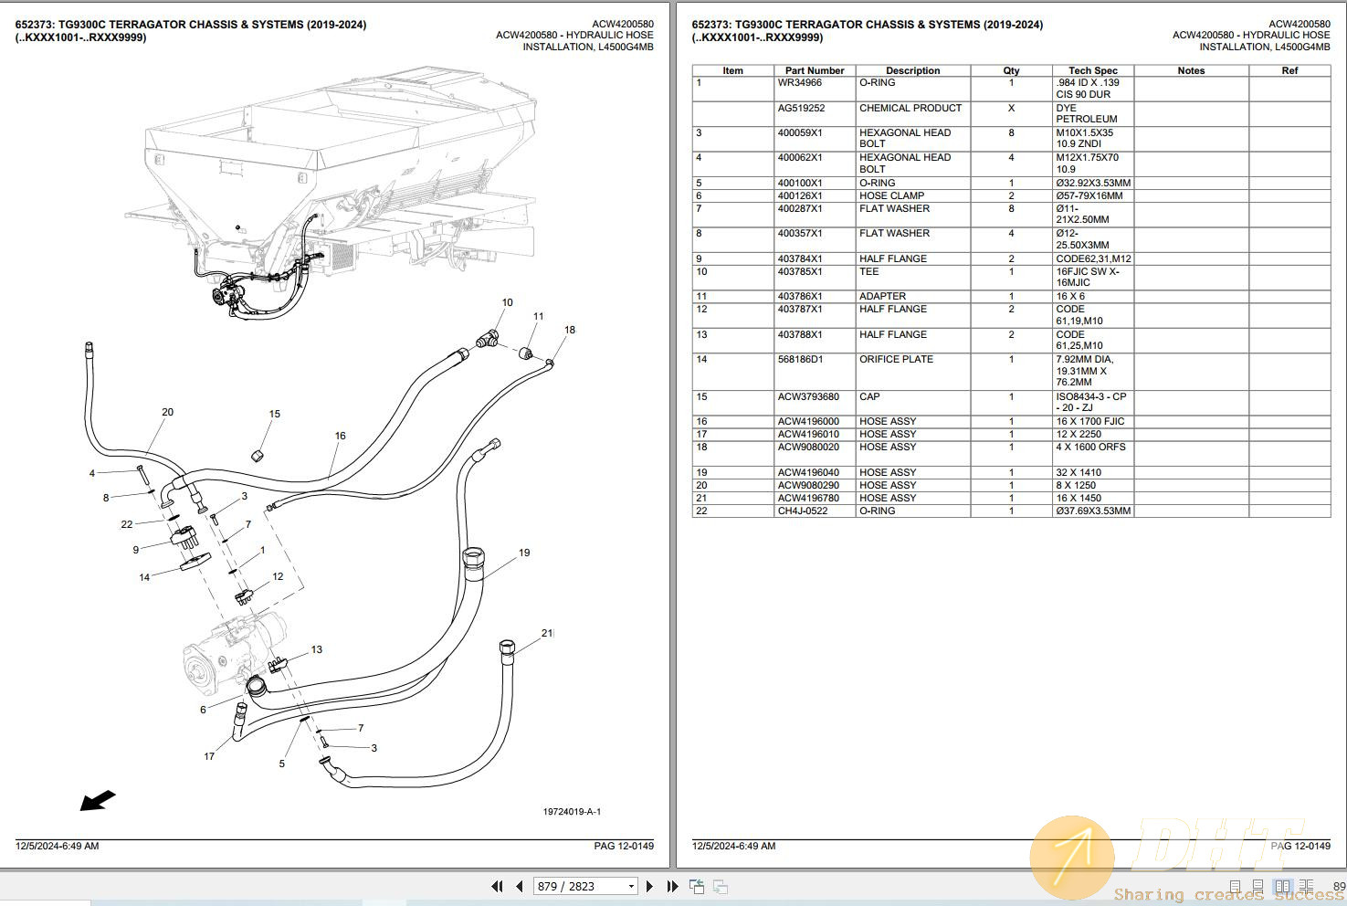Viewport: 1347px width, 906px height.
Task: Select part number ACW3793680
Action: tap(808, 396)
